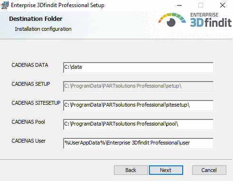The height and width of the screenshot is (181, 233).
Task: Click the 'Destination Folder' heading
Action: [x=36, y=19]
